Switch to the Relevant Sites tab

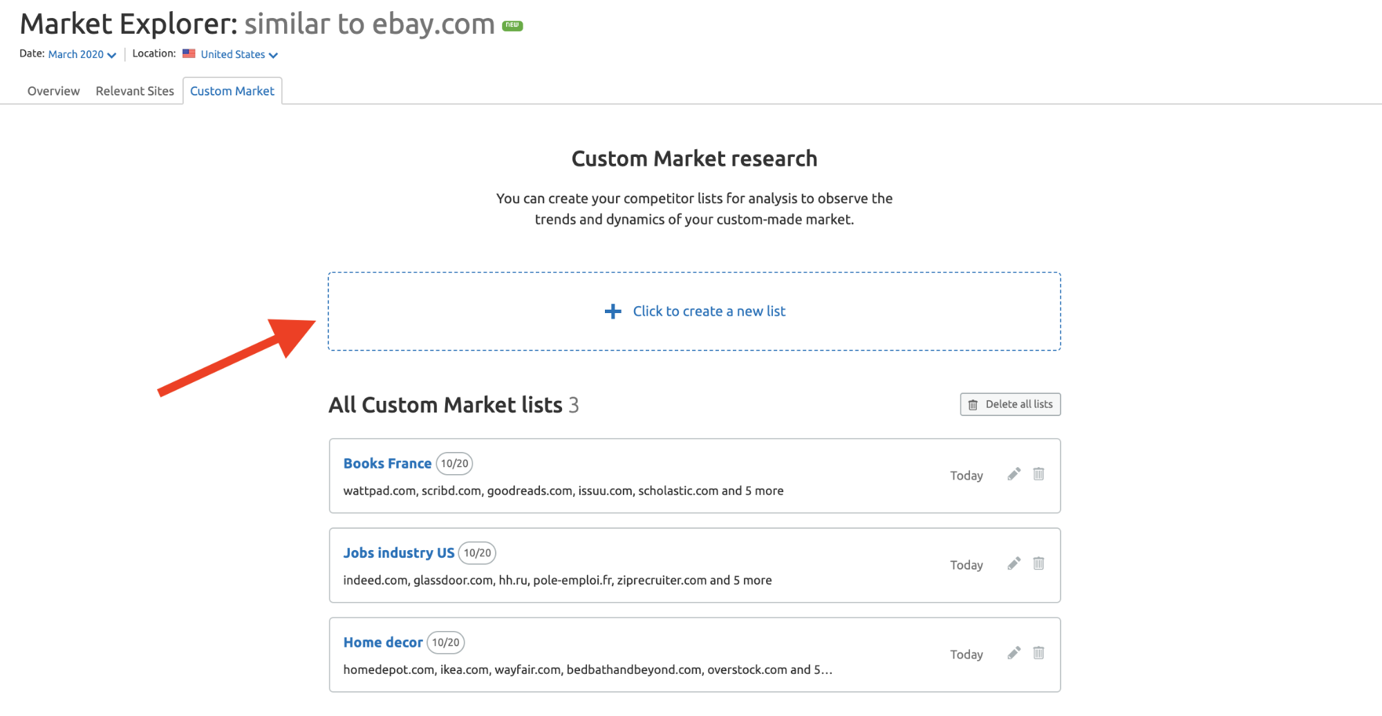click(x=135, y=91)
